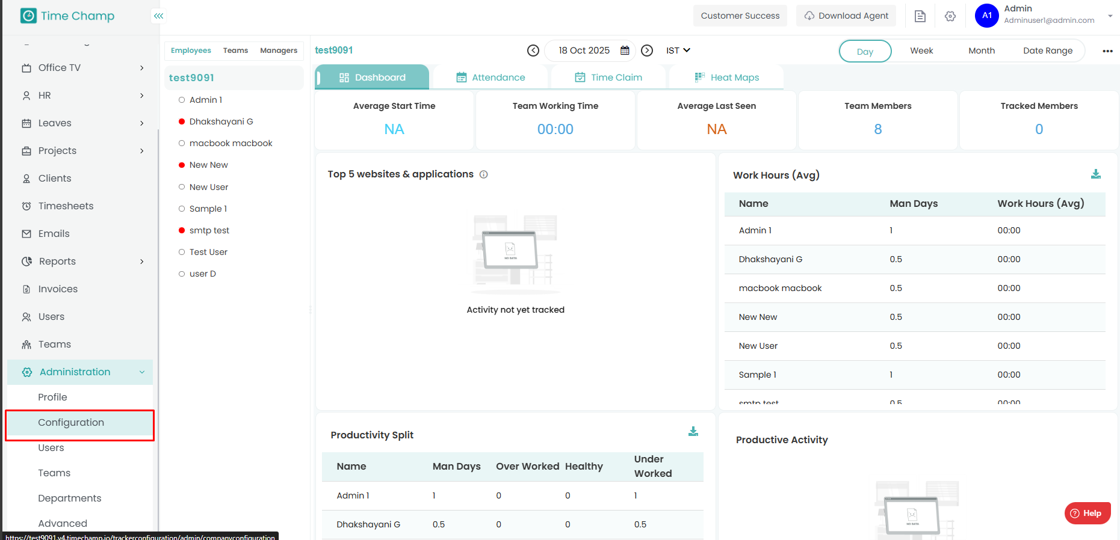Screen dimensions: 1120x540
Task: Expand the Office TV submenu arrow
Action: coord(142,68)
